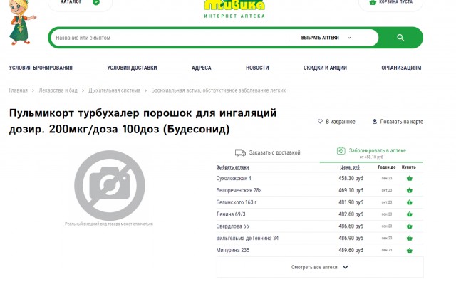This screenshot has height=282, width=456.
Task: Click the no-photo product placeholder
Action: 110,185
